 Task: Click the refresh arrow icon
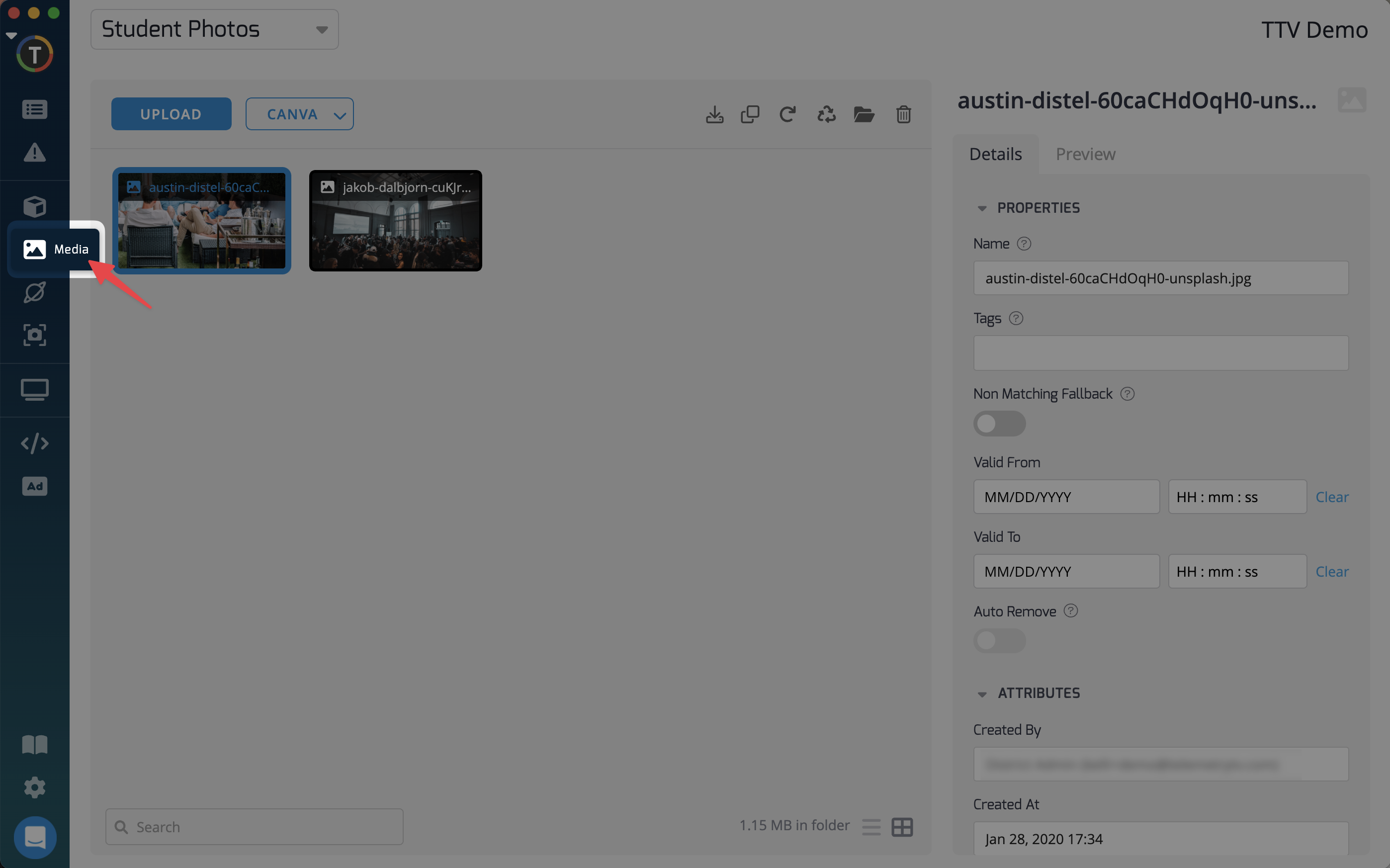(787, 114)
